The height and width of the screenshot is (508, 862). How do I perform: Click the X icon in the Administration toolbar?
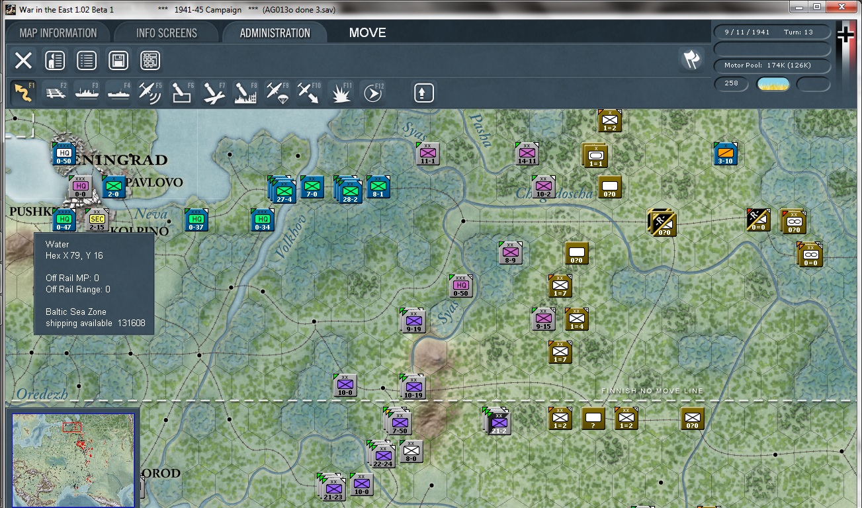(23, 61)
